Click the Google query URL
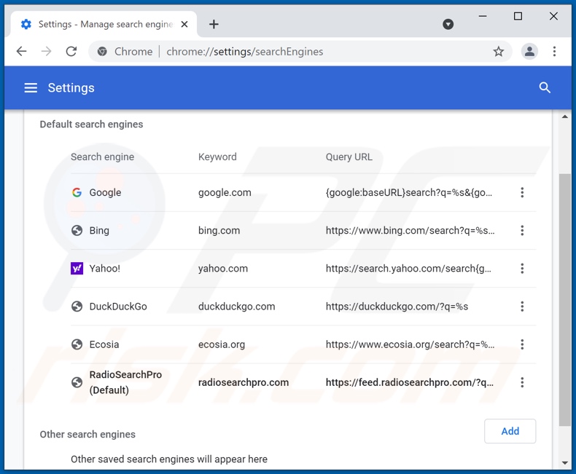The width and height of the screenshot is (576, 474). (x=408, y=193)
